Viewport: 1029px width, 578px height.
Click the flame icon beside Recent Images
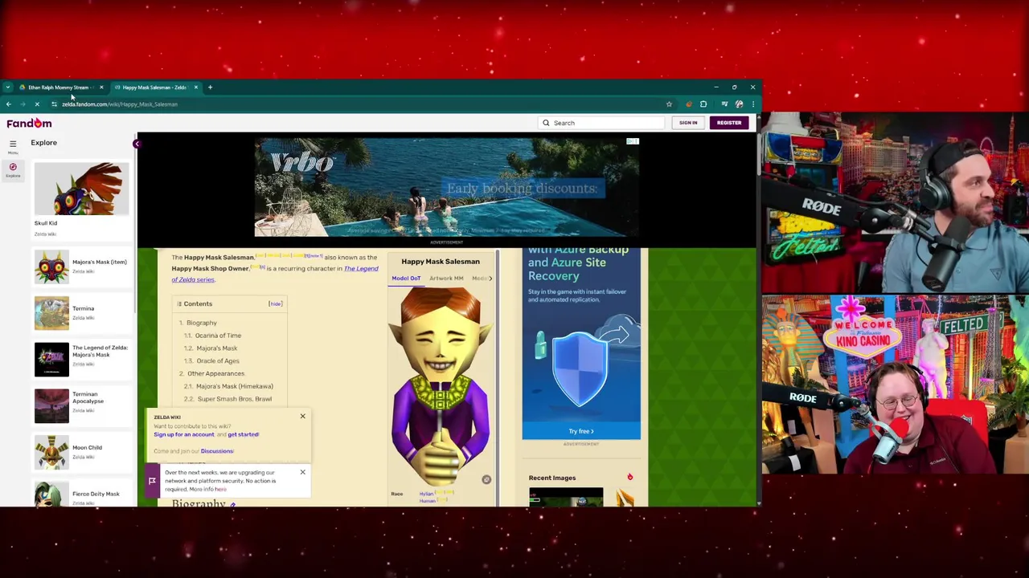point(629,478)
